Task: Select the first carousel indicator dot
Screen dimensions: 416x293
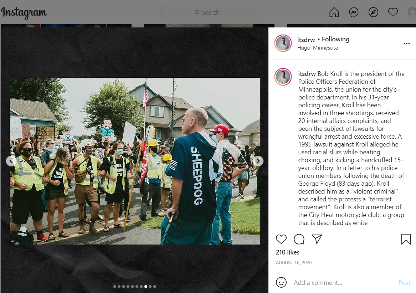Action: [115, 287]
